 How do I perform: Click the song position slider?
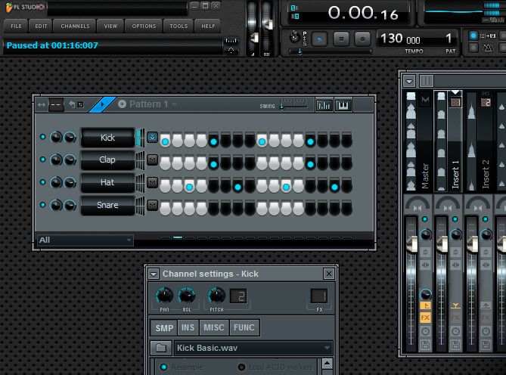click(x=330, y=51)
